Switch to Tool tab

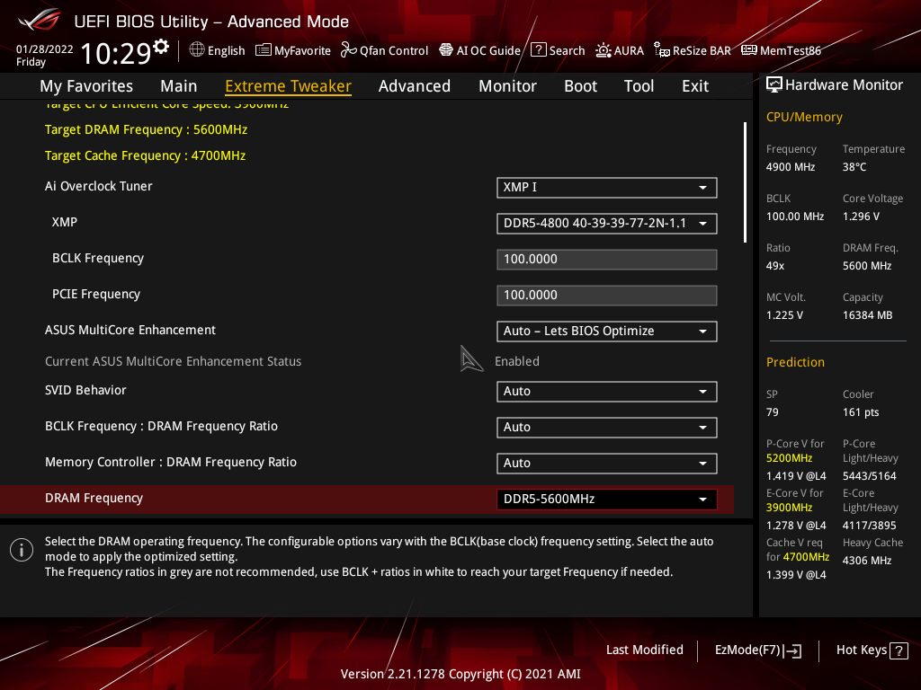pyautogui.click(x=639, y=86)
